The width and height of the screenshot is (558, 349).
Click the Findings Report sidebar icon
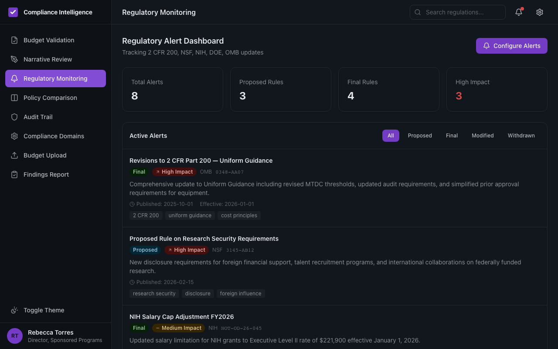coord(14,174)
